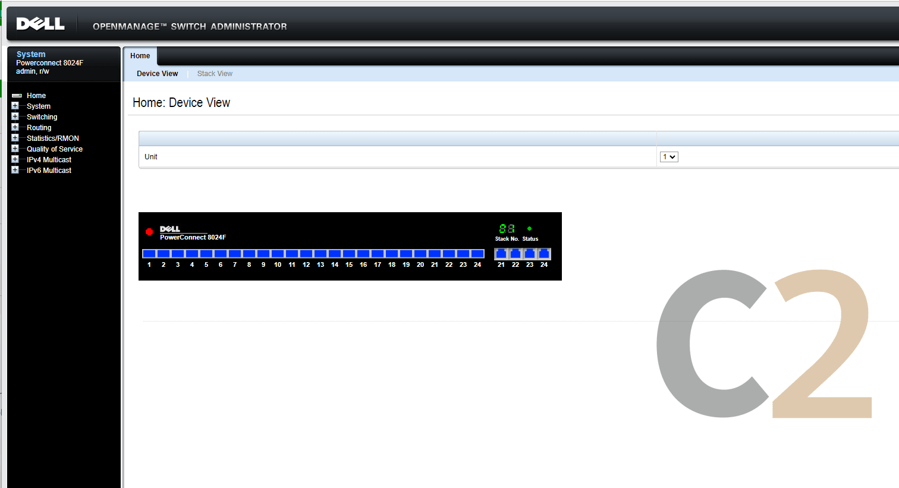
Task: Click SFP+ port 11 on the switch
Action: (x=292, y=254)
